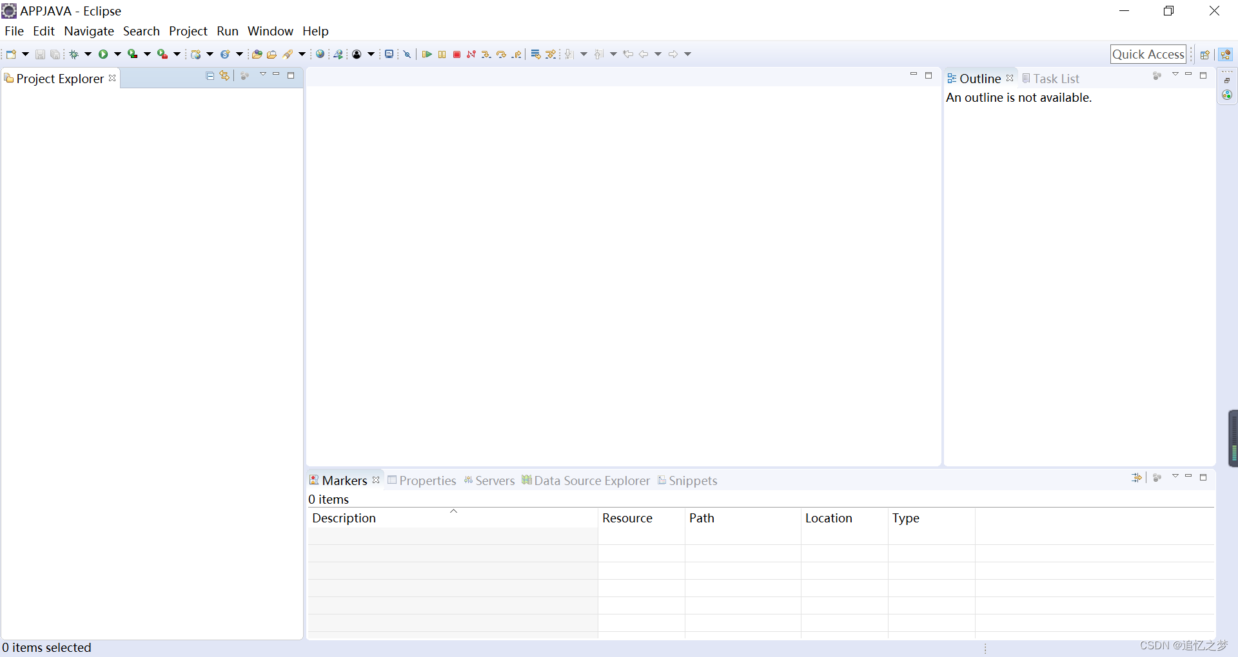Save all open editors
Screen dimensions: 1238x657
pos(55,54)
